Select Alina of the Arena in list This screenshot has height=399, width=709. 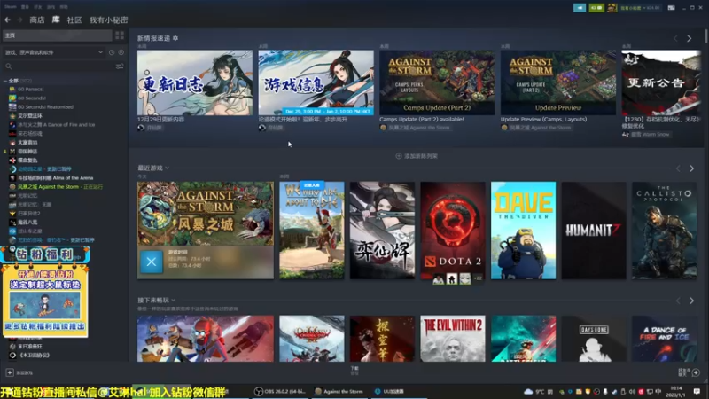[55, 178]
